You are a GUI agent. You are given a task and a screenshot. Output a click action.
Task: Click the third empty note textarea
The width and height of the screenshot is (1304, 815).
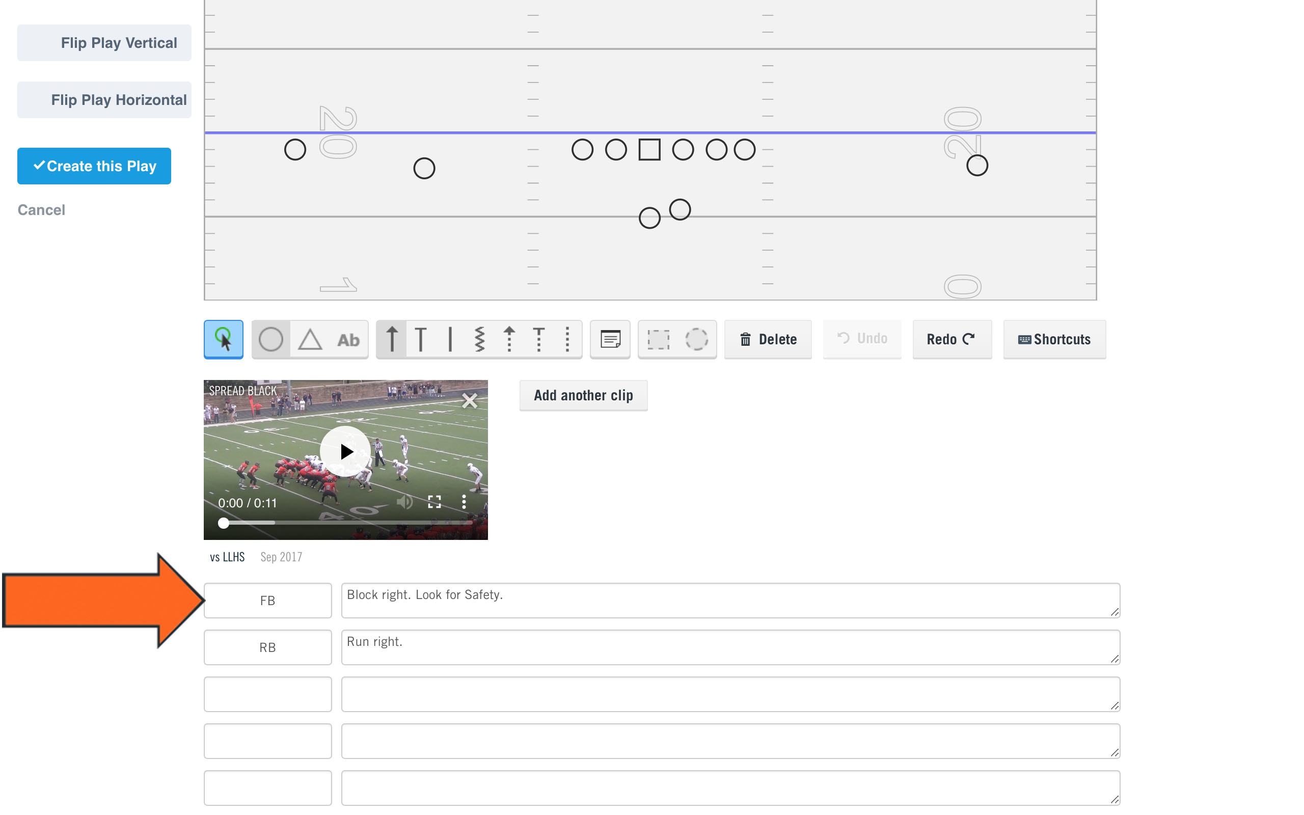[x=730, y=694]
